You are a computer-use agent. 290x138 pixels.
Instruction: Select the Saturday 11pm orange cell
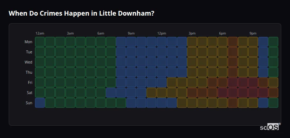click(x=273, y=93)
